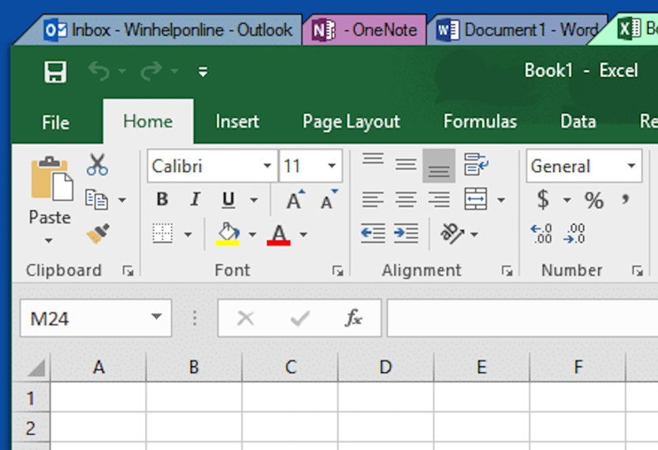658x450 pixels.
Task: Click the Cut scissors icon
Action: tap(98, 164)
